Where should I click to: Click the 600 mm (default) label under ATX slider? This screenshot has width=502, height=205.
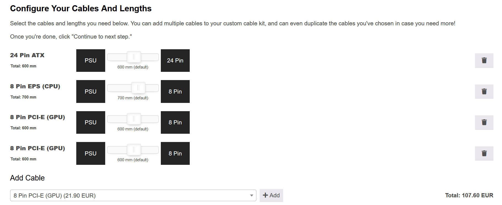click(133, 67)
